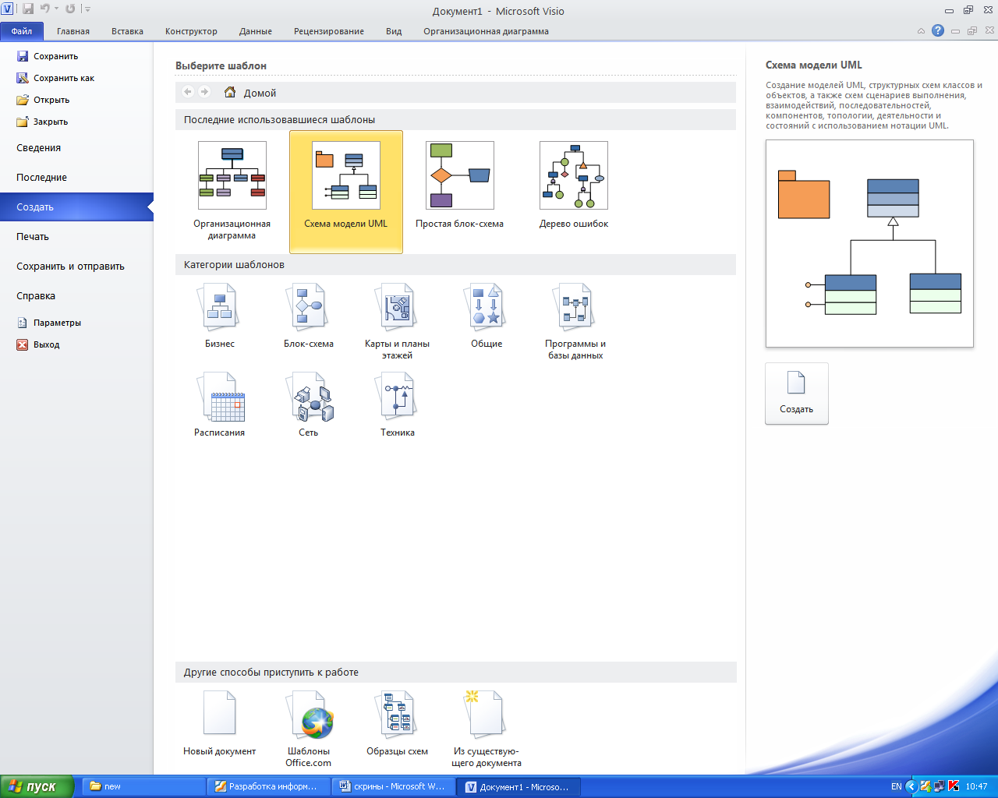Create Из существующего документа
998x798 pixels.
(x=487, y=729)
